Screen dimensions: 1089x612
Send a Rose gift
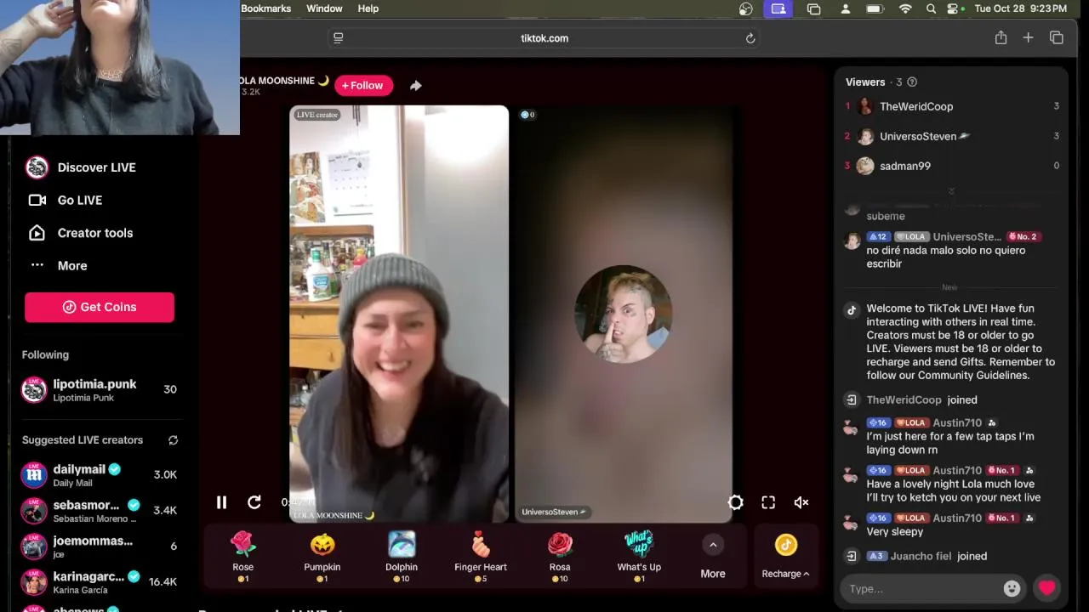[243, 556]
